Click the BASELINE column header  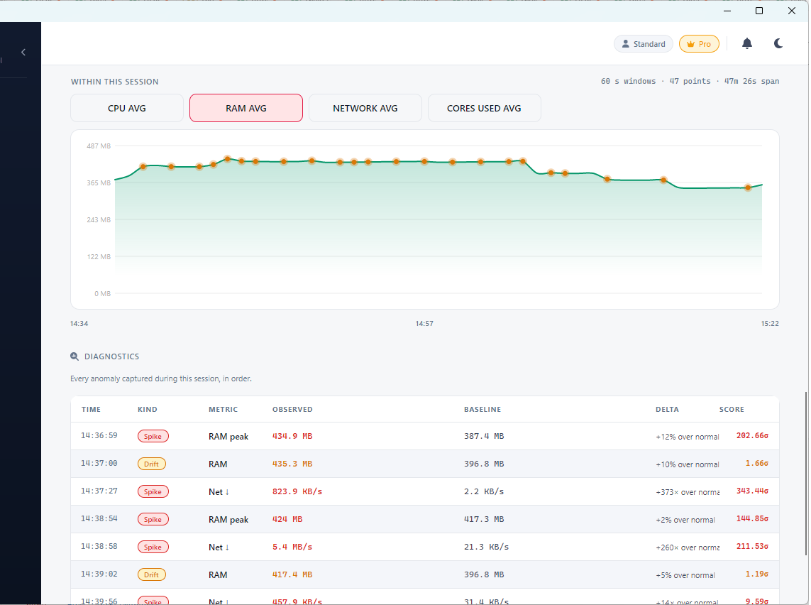point(482,410)
